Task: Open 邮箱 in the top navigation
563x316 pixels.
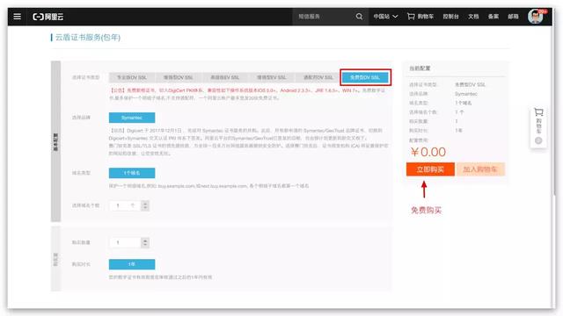Action: pyautogui.click(x=513, y=17)
